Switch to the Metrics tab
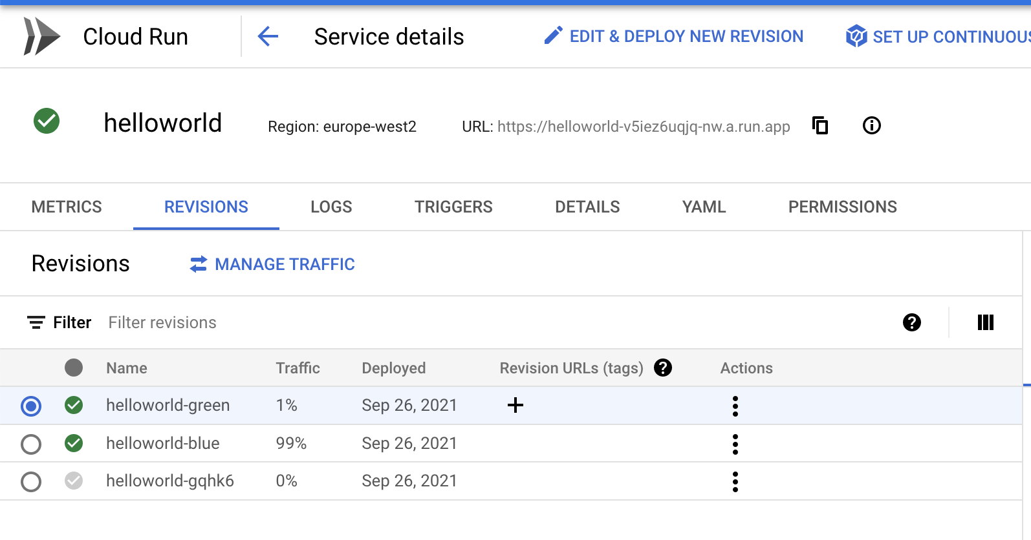The height and width of the screenshot is (540, 1031). 67,207
